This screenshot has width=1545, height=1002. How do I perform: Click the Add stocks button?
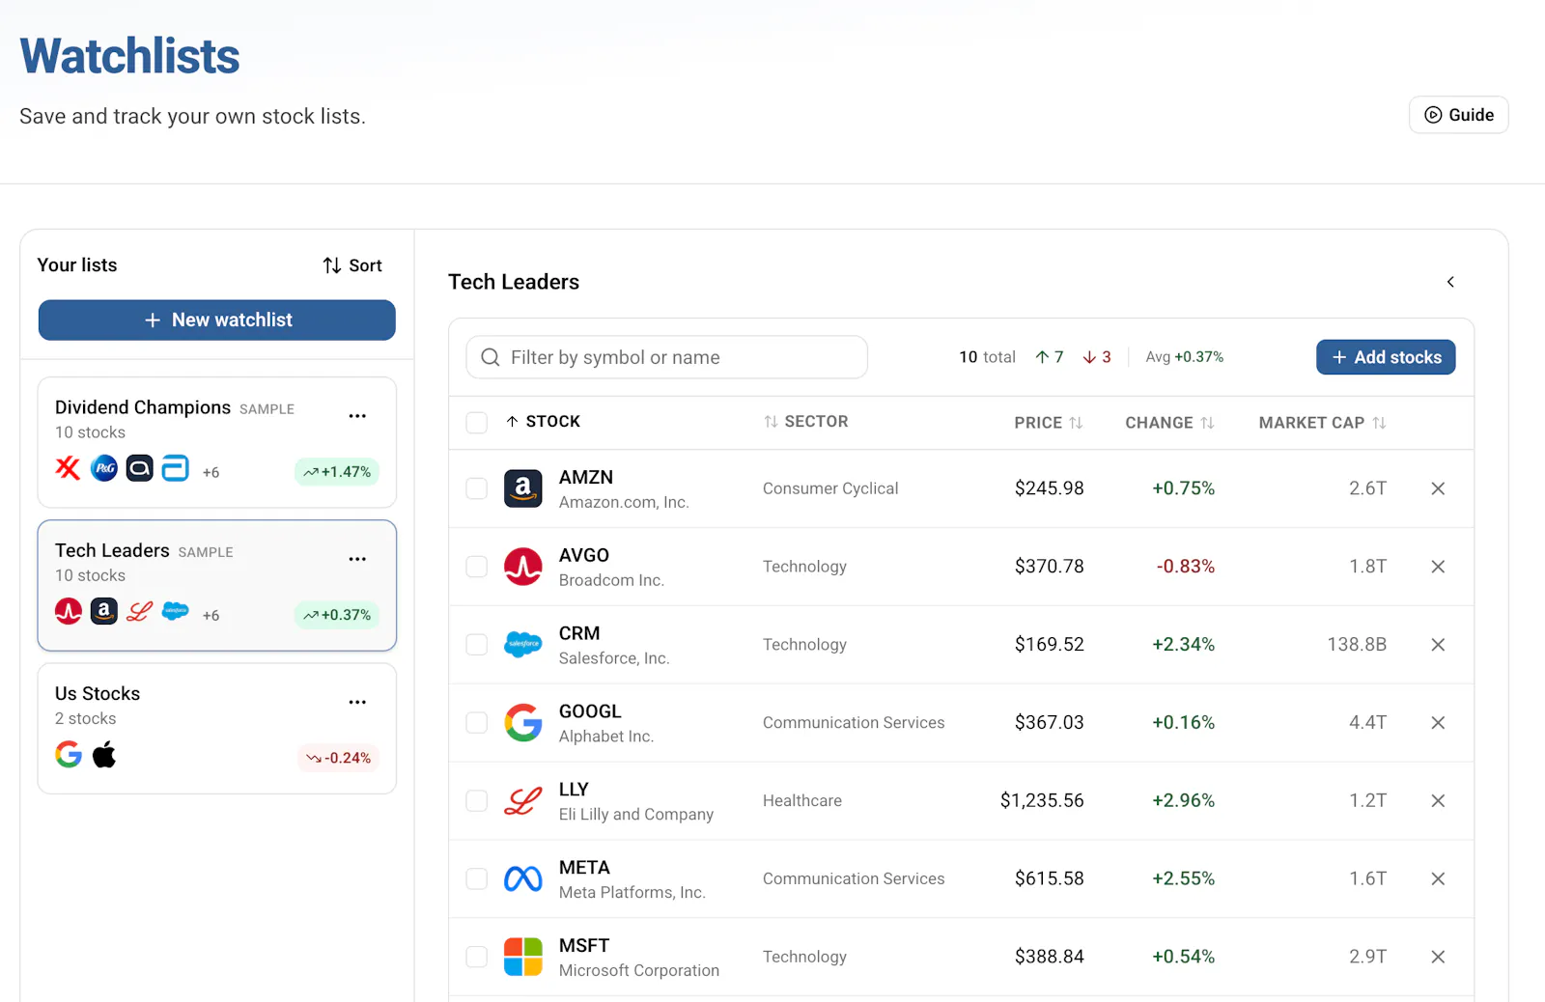pyautogui.click(x=1385, y=357)
